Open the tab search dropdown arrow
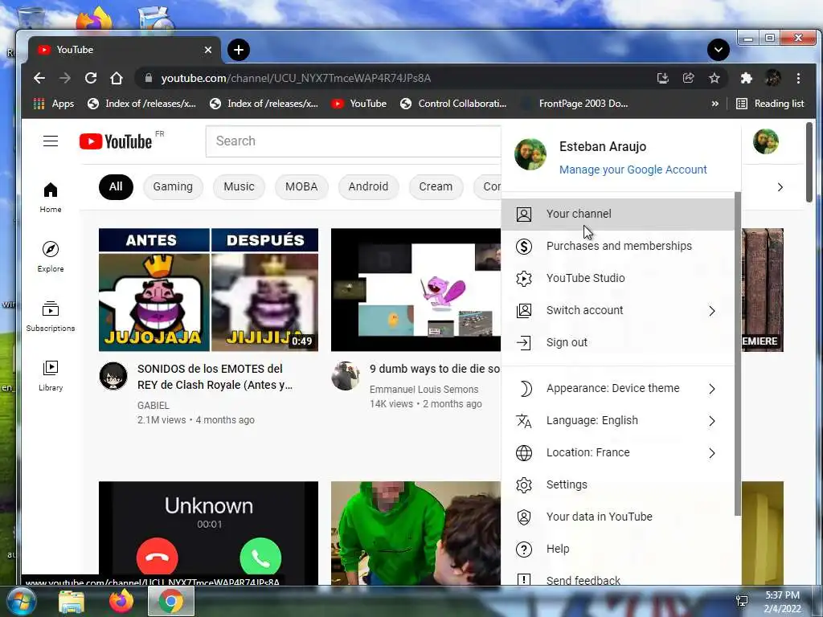Viewport: 823px width, 617px height. [718, 50]
